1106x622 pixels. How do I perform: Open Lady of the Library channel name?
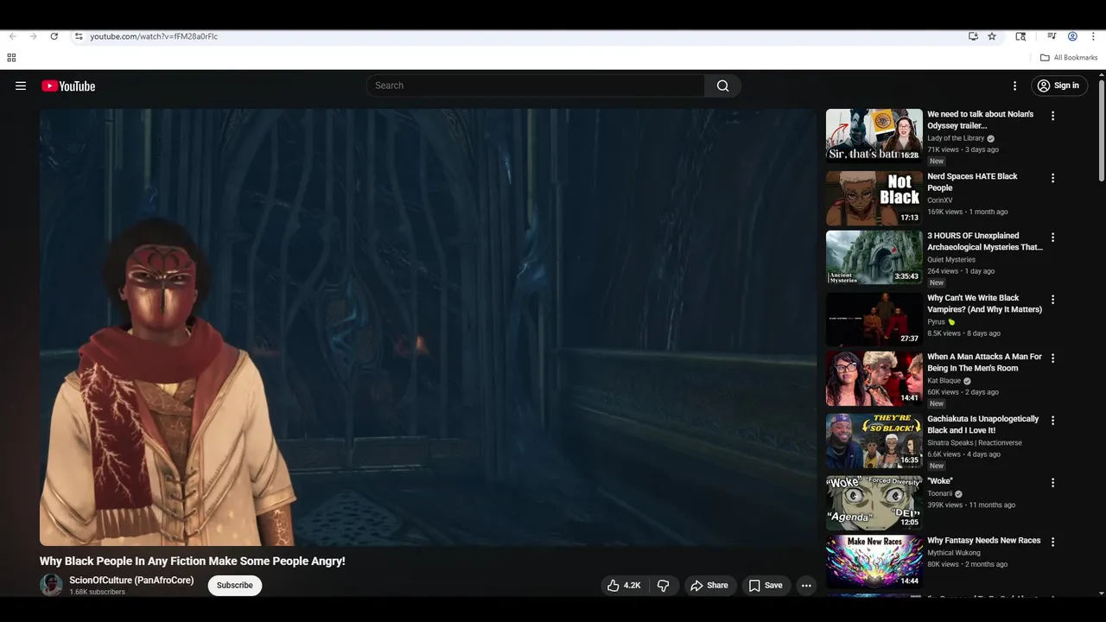point(956,138)
